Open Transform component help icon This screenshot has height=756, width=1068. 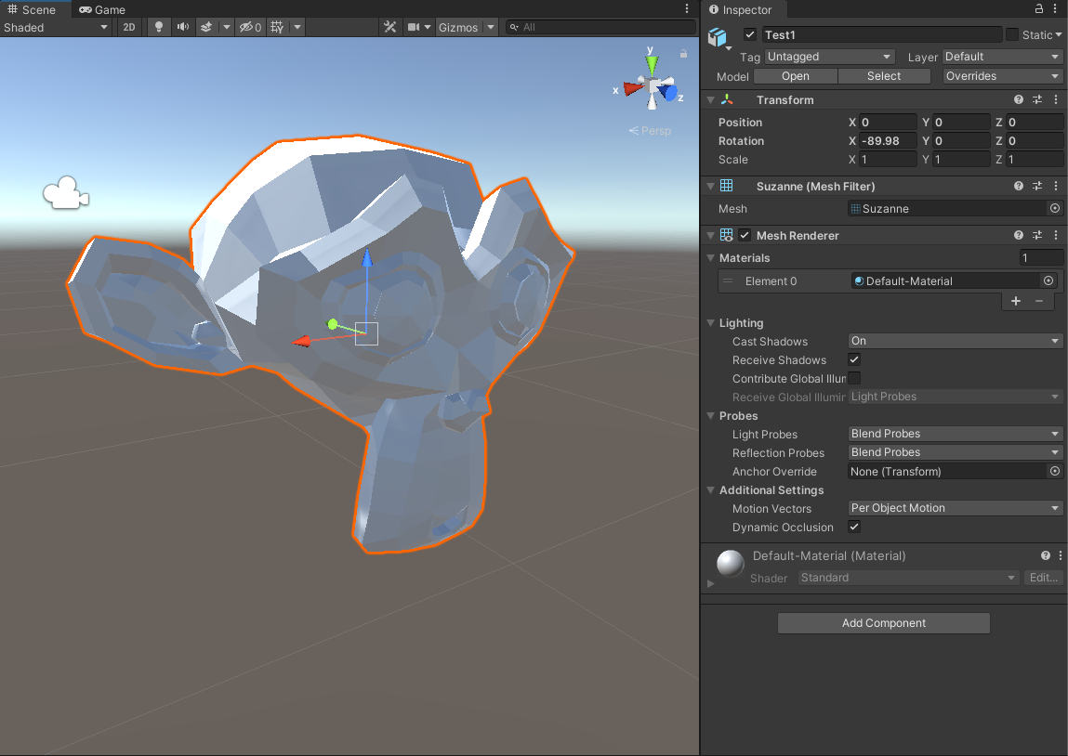tap(1019, 99)
